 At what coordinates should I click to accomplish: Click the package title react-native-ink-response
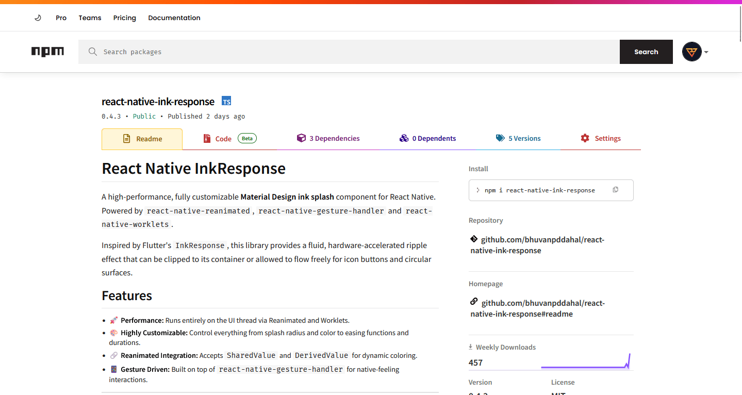tap(158, 102)
